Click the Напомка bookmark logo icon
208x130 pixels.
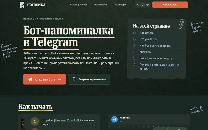coord(22,5)
